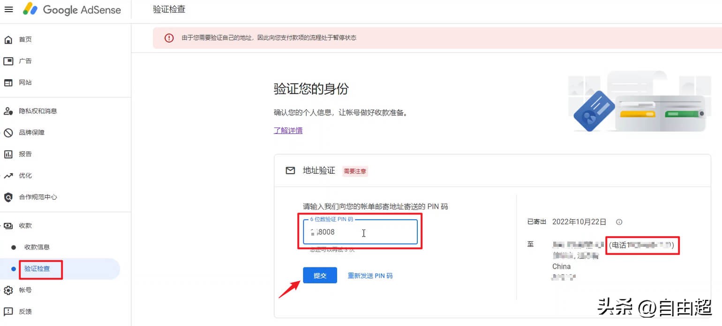The image size is (722, 326).
Task: Click the 提交 (Submit) button
Action: (320, 275)
